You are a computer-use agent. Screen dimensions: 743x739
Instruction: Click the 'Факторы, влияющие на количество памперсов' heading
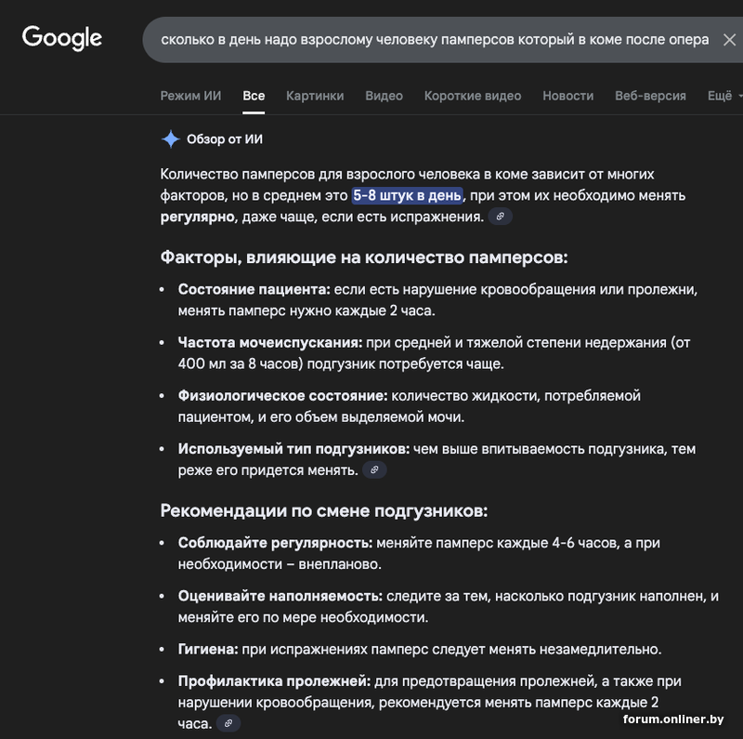363,257
